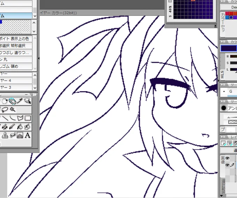
Task: Select the Stamp tool
Action: tap(5, 135)
